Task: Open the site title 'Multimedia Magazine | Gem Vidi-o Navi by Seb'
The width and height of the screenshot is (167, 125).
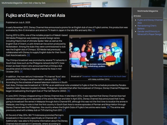Action: [24, 3]
